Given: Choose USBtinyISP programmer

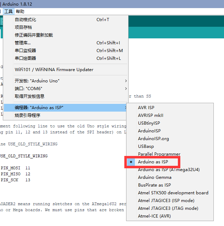Looking at the screenshot, I should (170, 123).
